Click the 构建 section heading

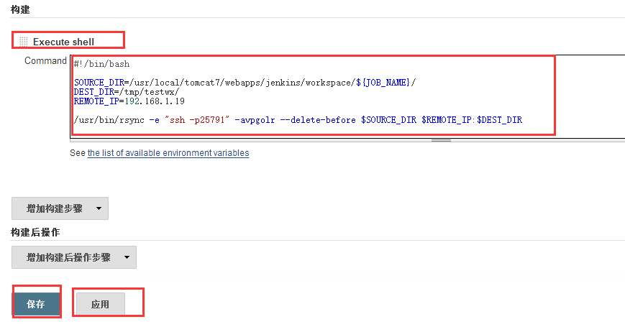click(20, 9)
